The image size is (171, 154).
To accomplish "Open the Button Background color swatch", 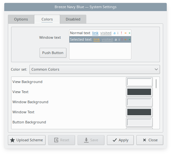I will coord(139,122).
